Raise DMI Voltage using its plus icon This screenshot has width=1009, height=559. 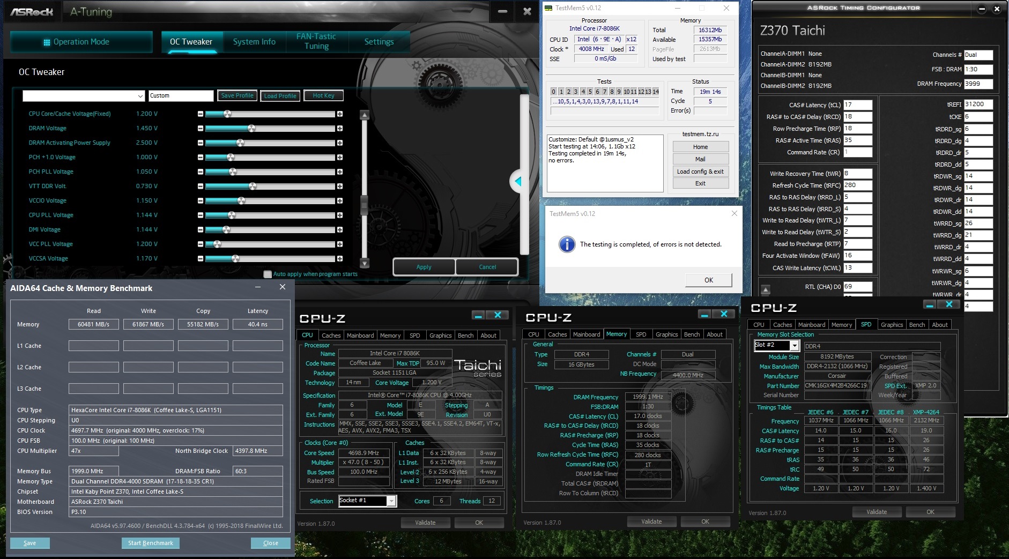[x=340, y=230]
